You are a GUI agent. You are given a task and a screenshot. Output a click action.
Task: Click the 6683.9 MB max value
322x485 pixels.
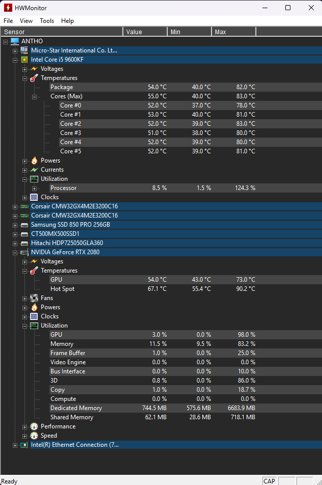click(242, 408)
